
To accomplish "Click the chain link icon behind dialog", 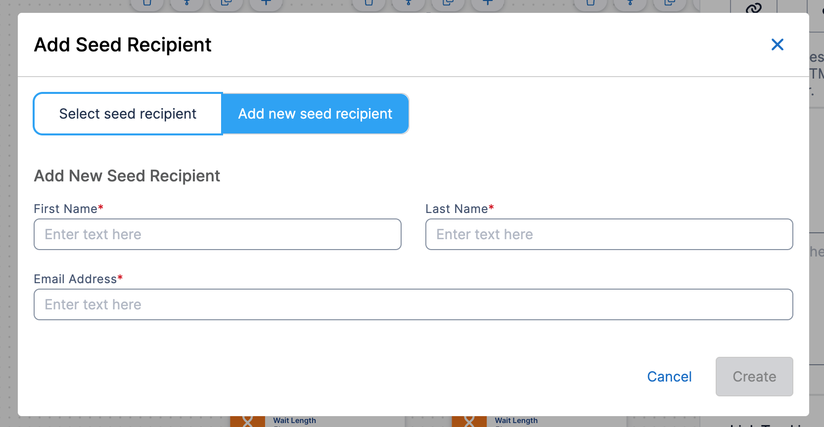I will 754,7.
